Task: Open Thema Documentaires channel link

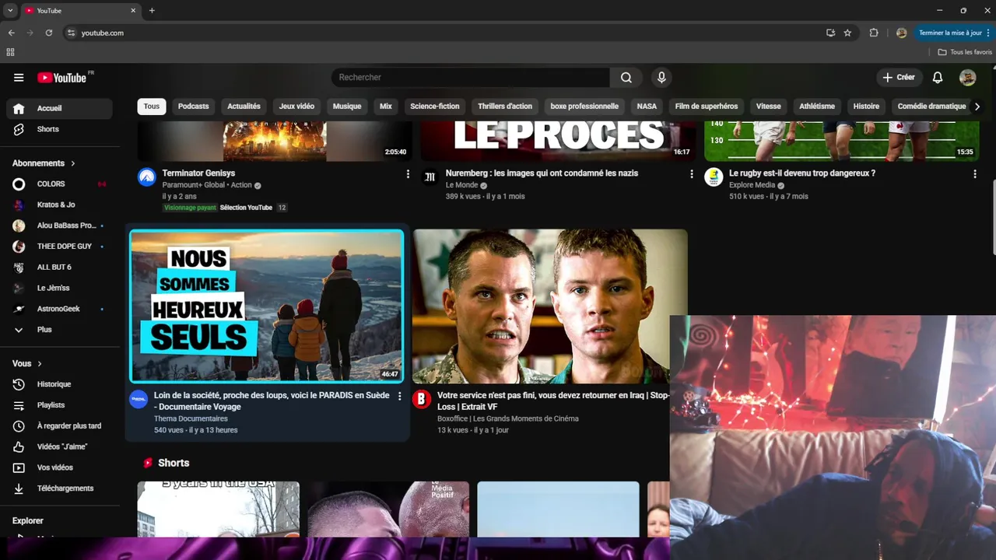Action: coord(191,418)
